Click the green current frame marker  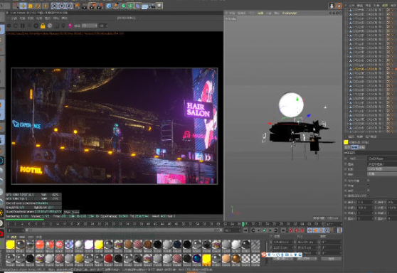click(243, 224)
